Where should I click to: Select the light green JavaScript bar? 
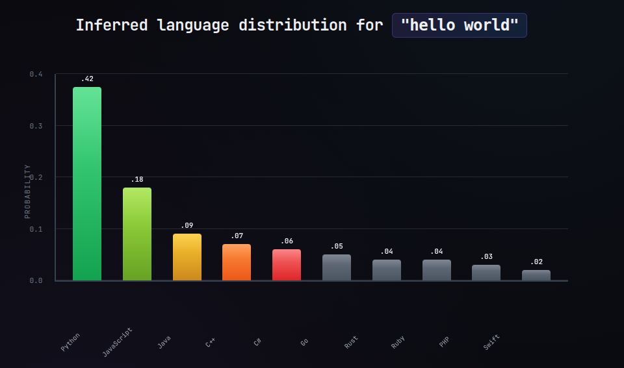137,234
